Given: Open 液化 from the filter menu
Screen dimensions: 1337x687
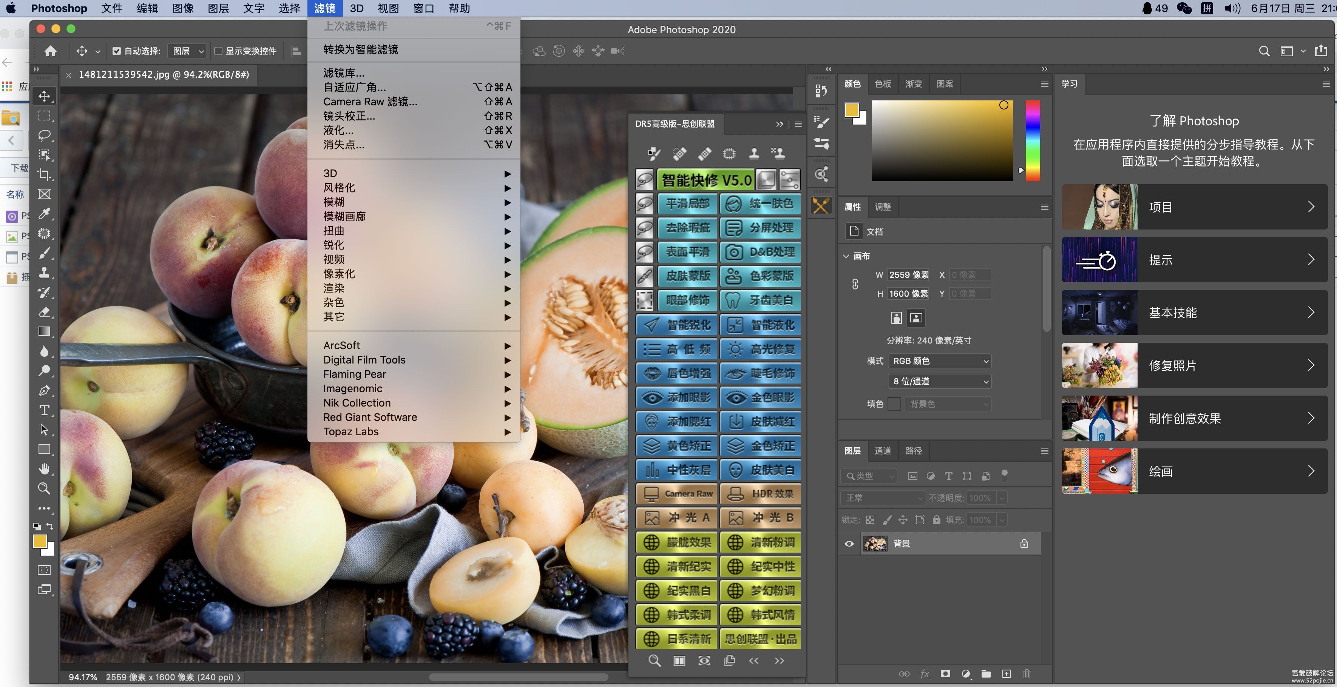Looking at the screenshot, I should (414, 130).
